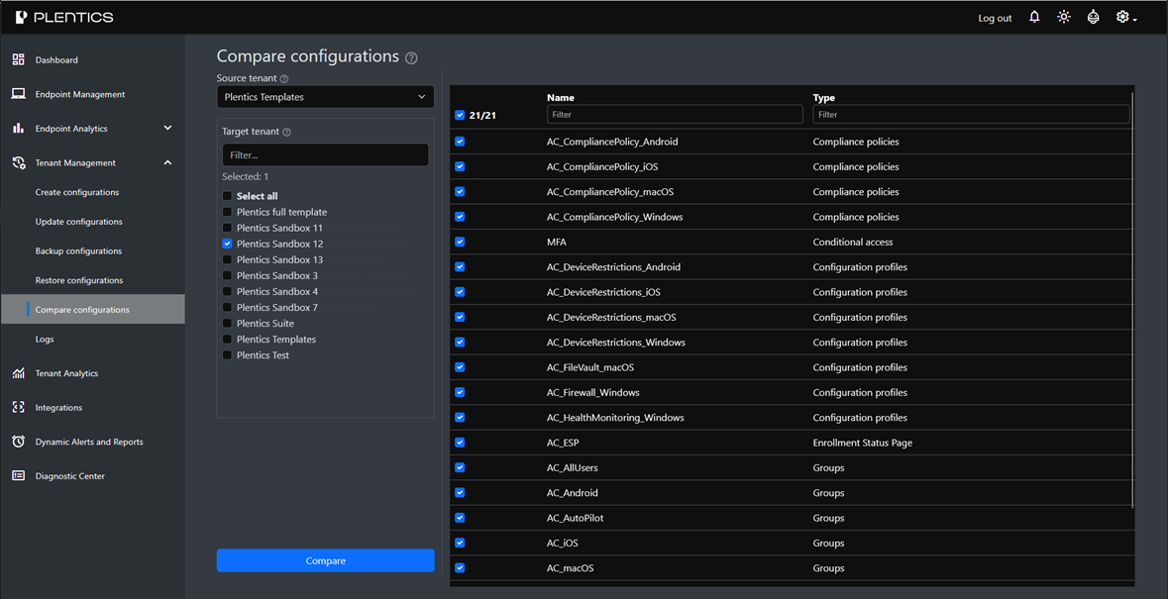Toggle the 21/21 select-all checkbox
1168x599 pixels.
click(x=460, y=116)
